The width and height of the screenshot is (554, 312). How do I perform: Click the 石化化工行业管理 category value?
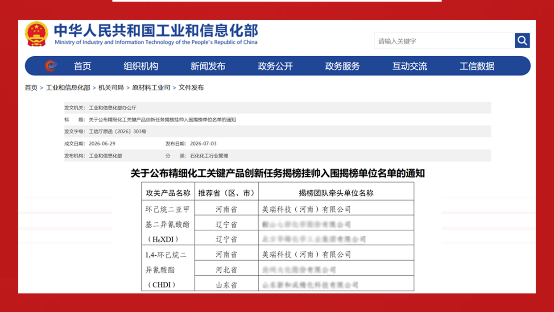click(209, 156)
